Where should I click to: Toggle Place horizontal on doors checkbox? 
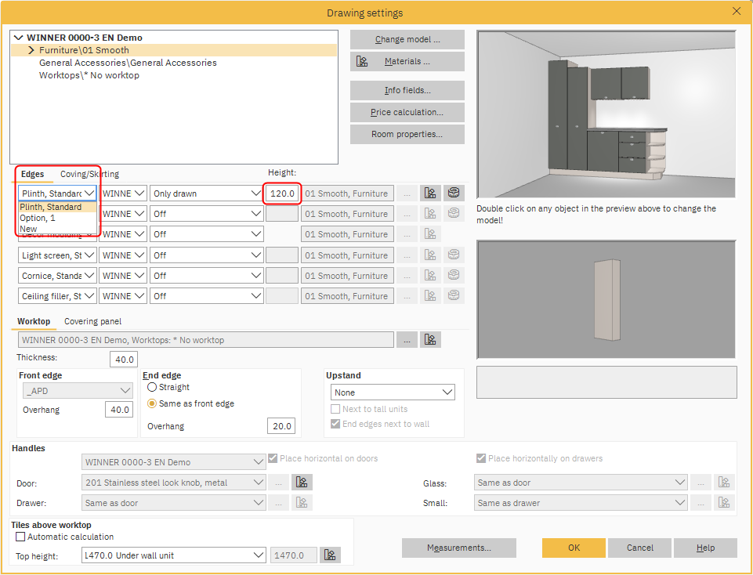pos(273,458)
